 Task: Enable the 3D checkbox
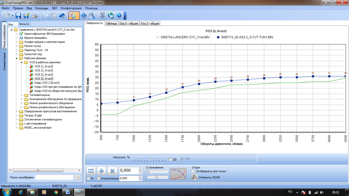click(x=171, y=160)
